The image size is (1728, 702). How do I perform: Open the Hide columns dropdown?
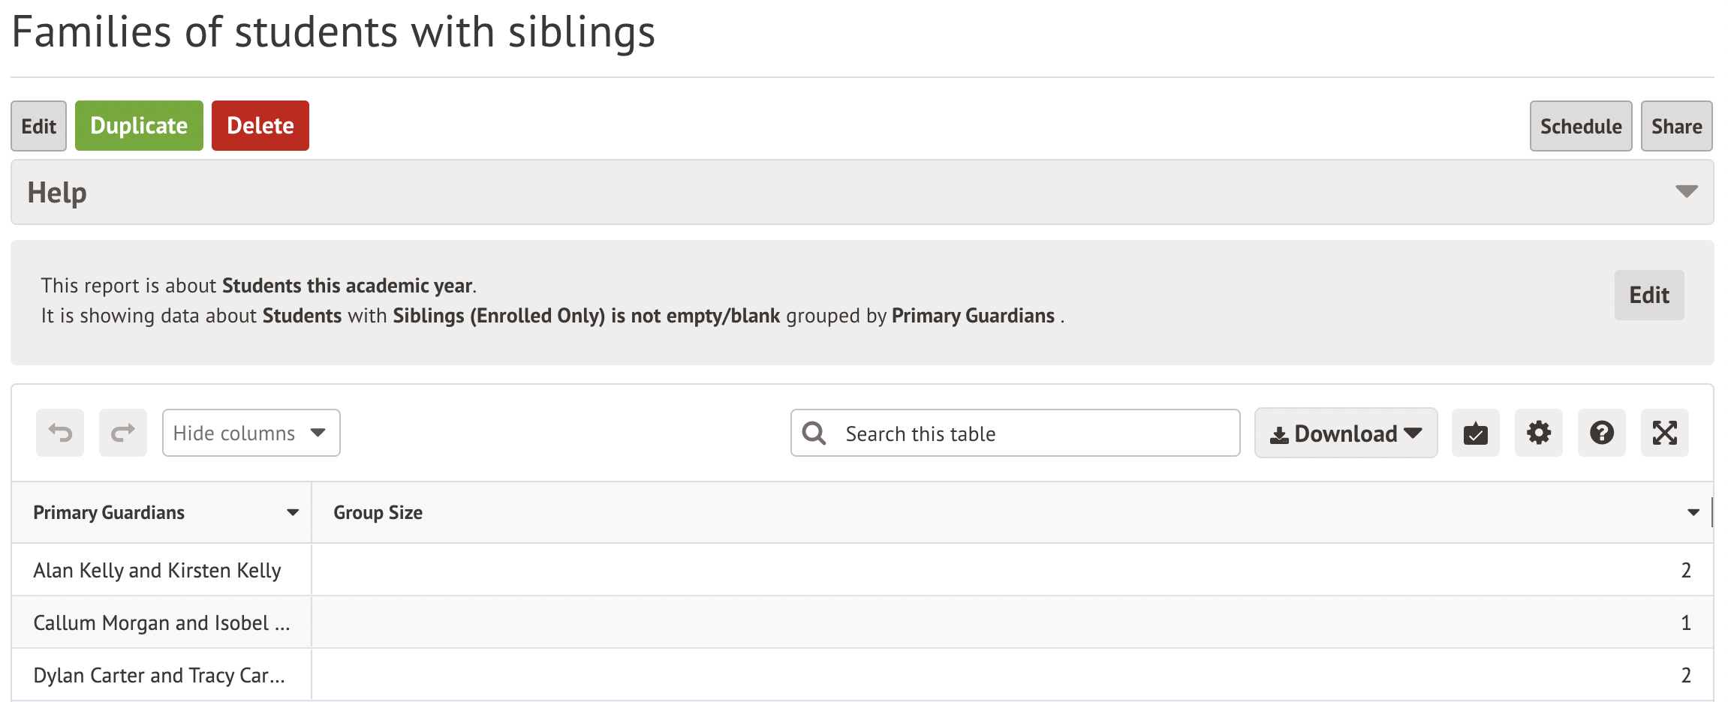tap(251, 433)
